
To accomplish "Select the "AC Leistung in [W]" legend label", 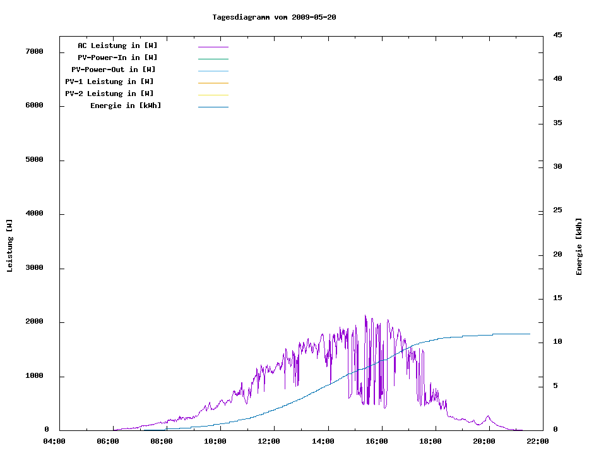I will 117,45.
